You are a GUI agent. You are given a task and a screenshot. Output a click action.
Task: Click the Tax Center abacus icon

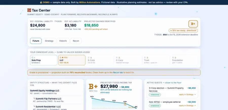click(x=29, y=10)
